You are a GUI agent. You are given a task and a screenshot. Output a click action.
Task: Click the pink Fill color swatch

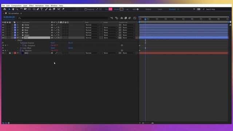point(110,9)
